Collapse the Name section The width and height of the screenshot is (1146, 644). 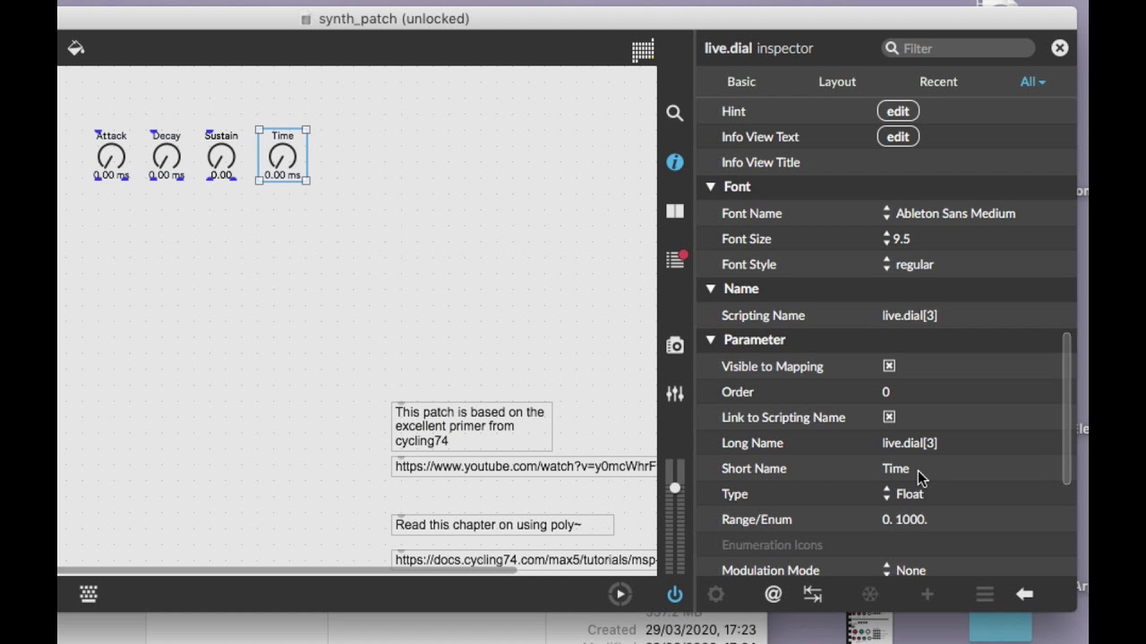[710, 289]
